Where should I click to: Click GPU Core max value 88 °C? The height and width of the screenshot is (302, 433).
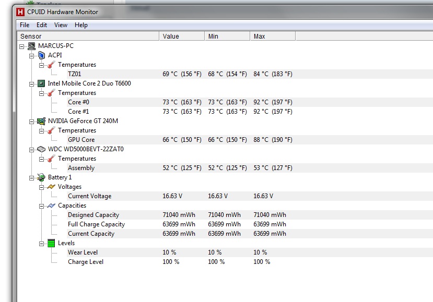(x=273, y=140)
